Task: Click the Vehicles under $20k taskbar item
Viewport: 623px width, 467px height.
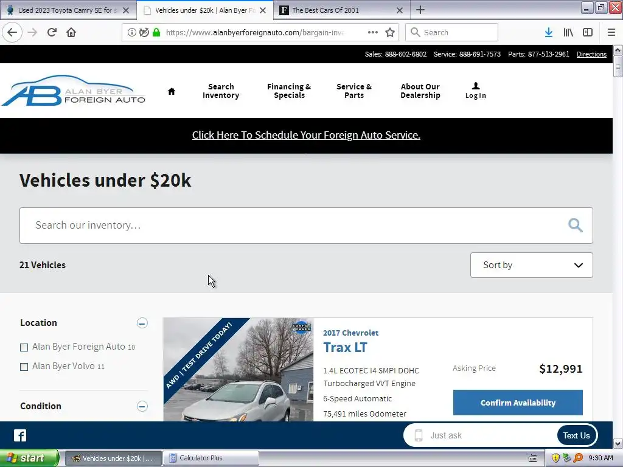Action: [113, 458]
